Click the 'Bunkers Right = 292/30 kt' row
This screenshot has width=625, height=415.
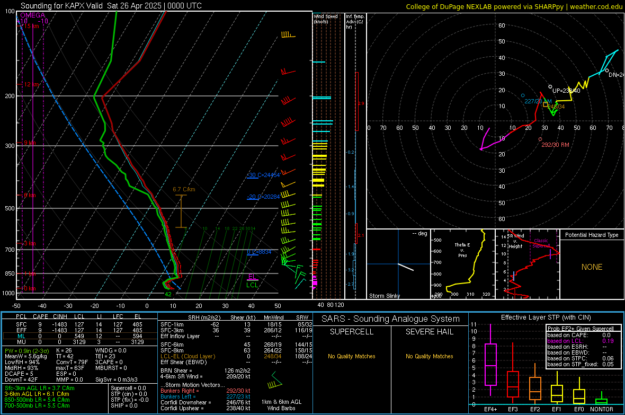pyautogui.click(x=206, y=391)
